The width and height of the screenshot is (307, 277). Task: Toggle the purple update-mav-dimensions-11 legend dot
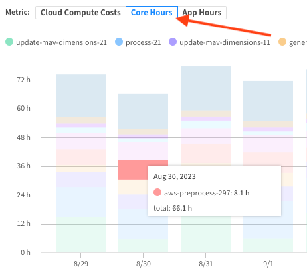[173, 42]
